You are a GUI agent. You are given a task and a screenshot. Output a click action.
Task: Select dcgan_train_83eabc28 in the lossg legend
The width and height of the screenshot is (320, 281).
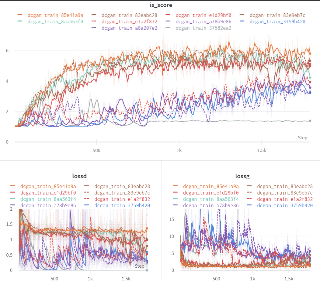285,186
